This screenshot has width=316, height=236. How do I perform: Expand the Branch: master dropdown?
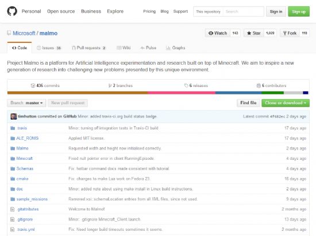26,103
